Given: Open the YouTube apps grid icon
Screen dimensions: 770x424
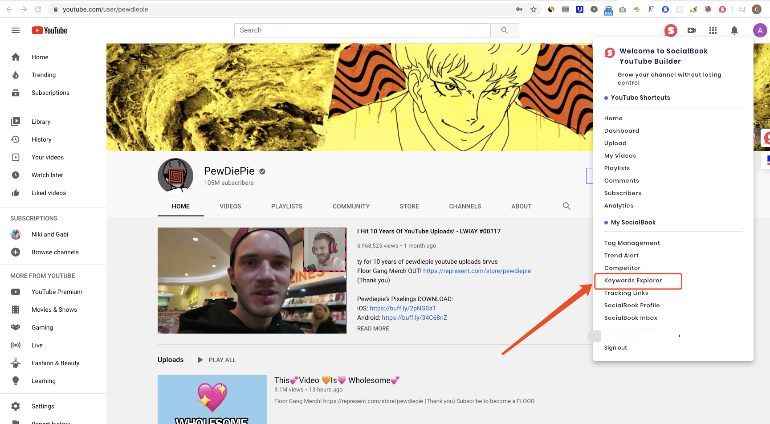Looking at the screenshot, I should 713,30.
